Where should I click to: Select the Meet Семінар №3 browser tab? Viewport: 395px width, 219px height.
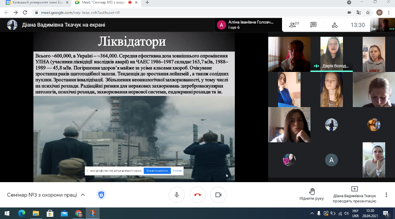[x=106, y=3]
